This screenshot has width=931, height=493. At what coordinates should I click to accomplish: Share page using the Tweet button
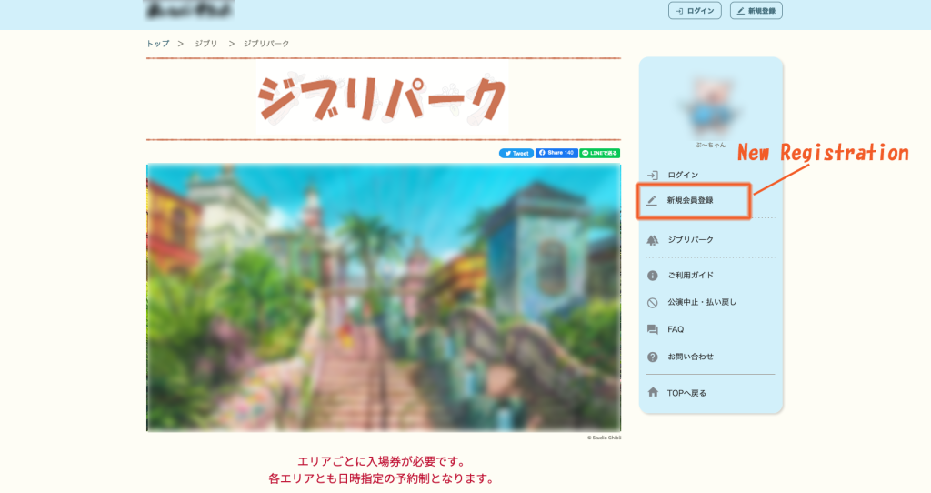click(x=516, y=153)
